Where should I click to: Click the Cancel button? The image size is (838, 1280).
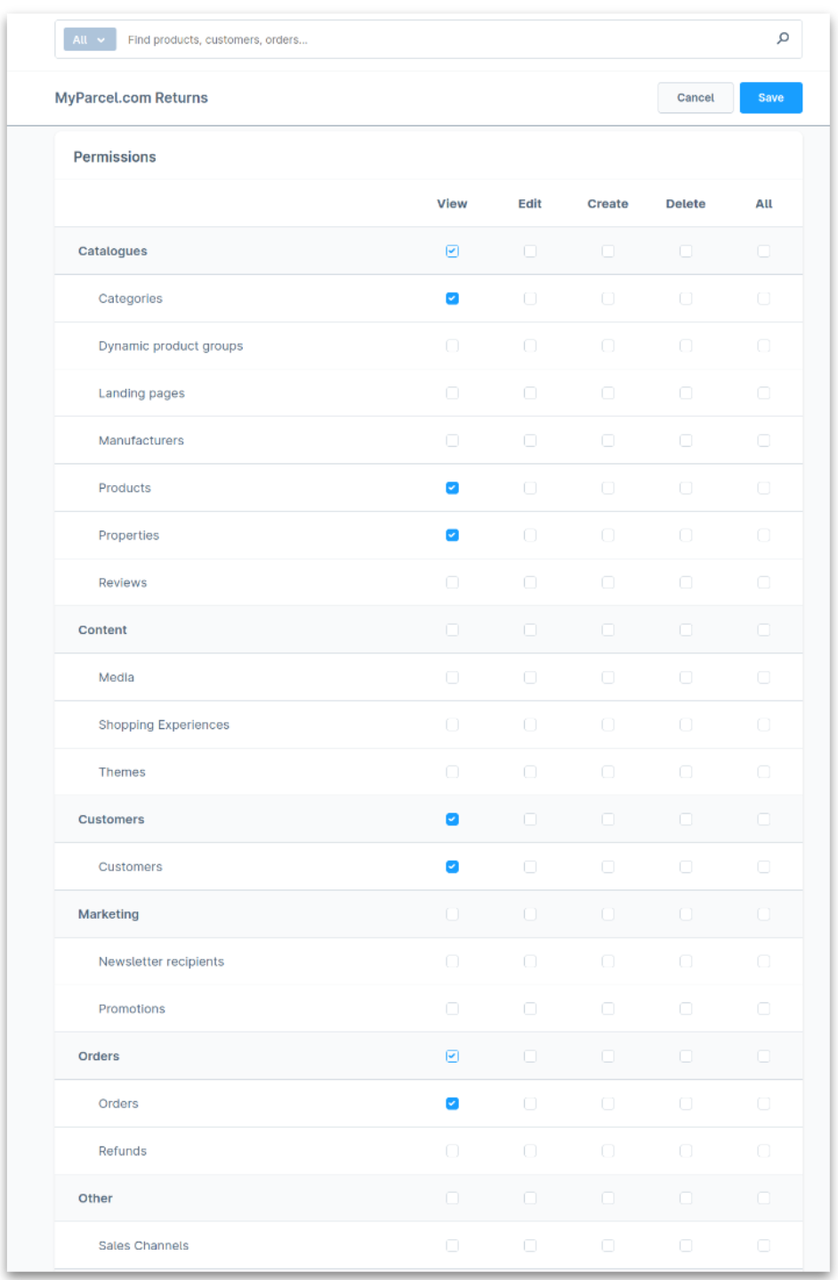tap(695, 98)
